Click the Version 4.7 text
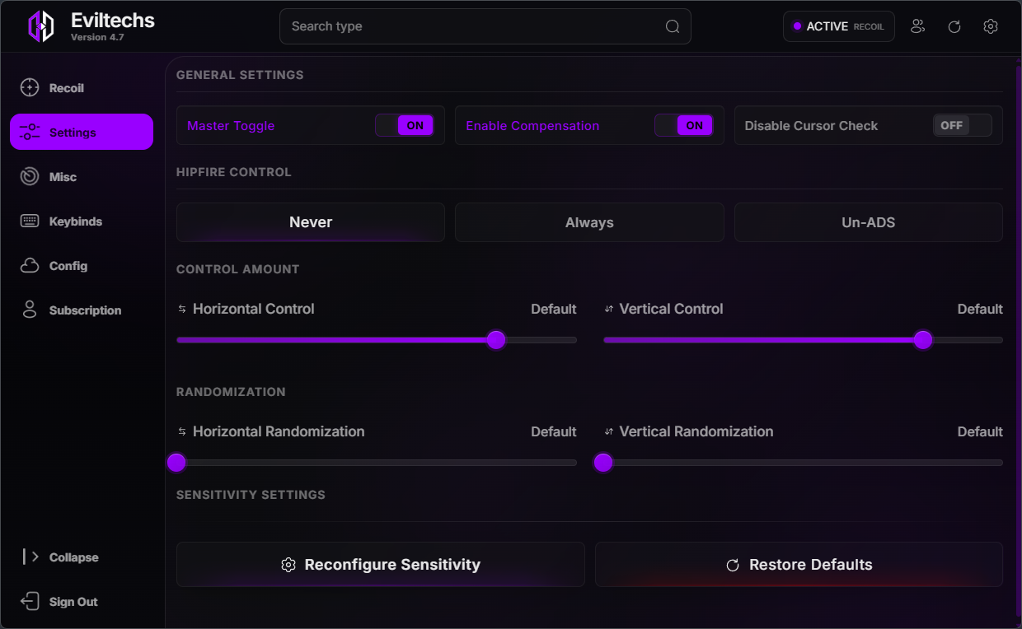This screenshot has width=1022, height=629. 97,38
